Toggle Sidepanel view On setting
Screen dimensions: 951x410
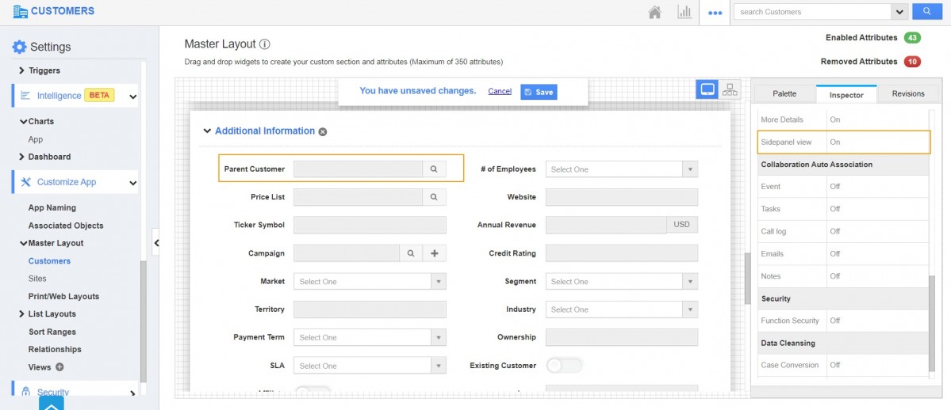[835, 142]
